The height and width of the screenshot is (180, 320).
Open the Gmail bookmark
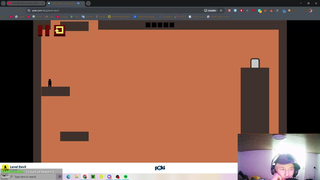49,17
